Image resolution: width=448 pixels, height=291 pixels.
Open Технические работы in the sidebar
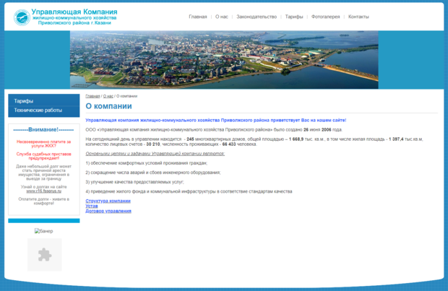(x=38, y=110)
